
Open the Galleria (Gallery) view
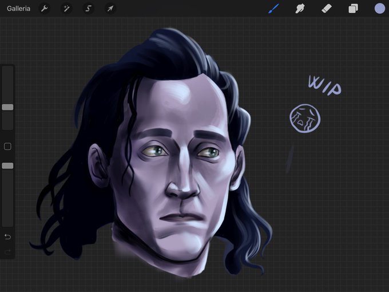coord(19,9)
